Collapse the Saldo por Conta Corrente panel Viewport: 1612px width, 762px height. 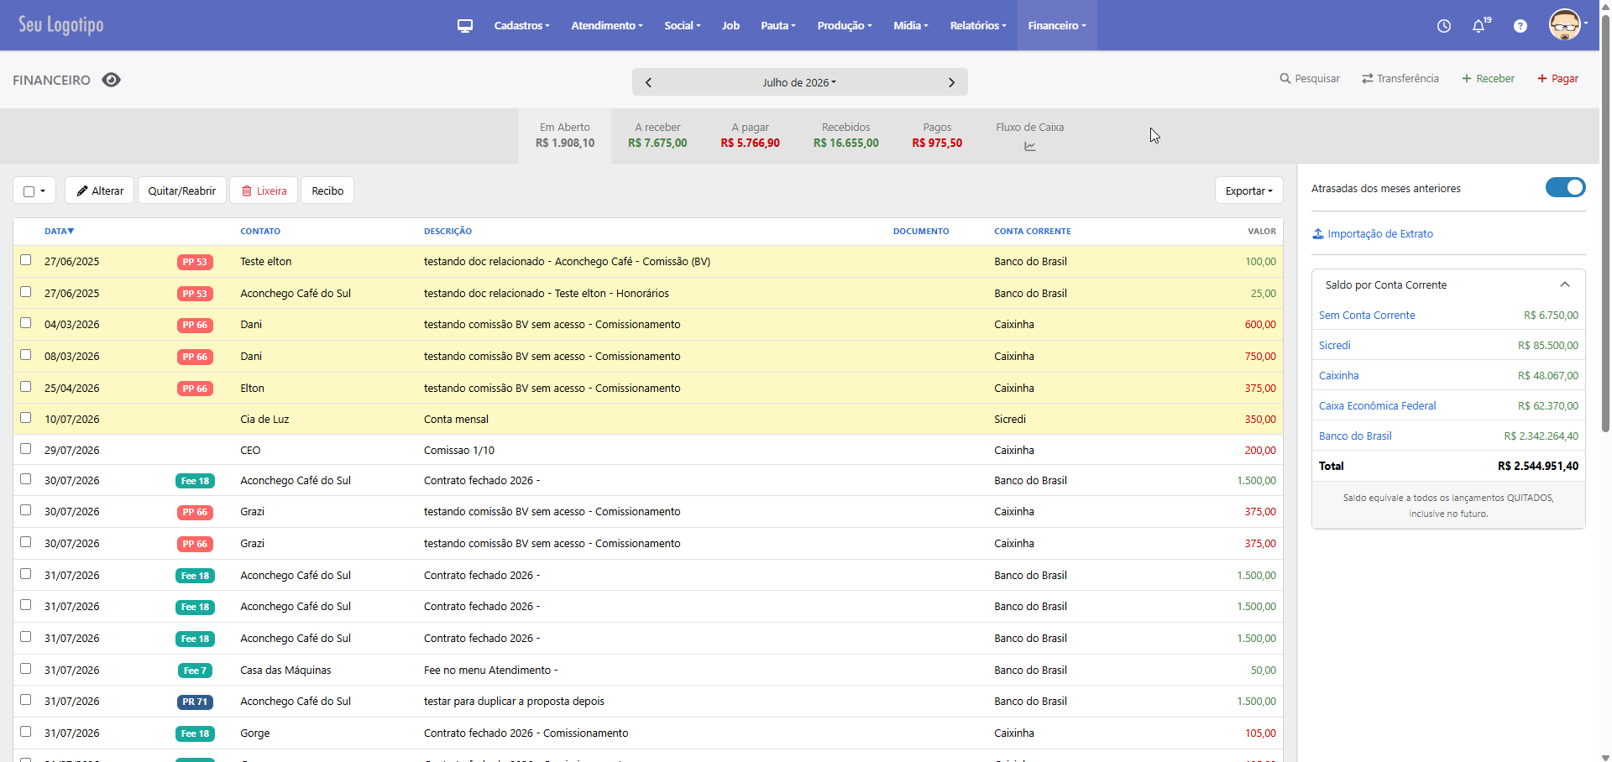click(x=1565, y=284)
